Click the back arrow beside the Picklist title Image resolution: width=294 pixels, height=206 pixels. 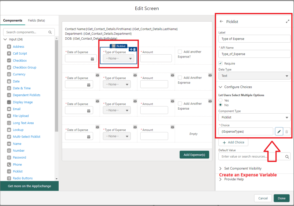point(221,22)
